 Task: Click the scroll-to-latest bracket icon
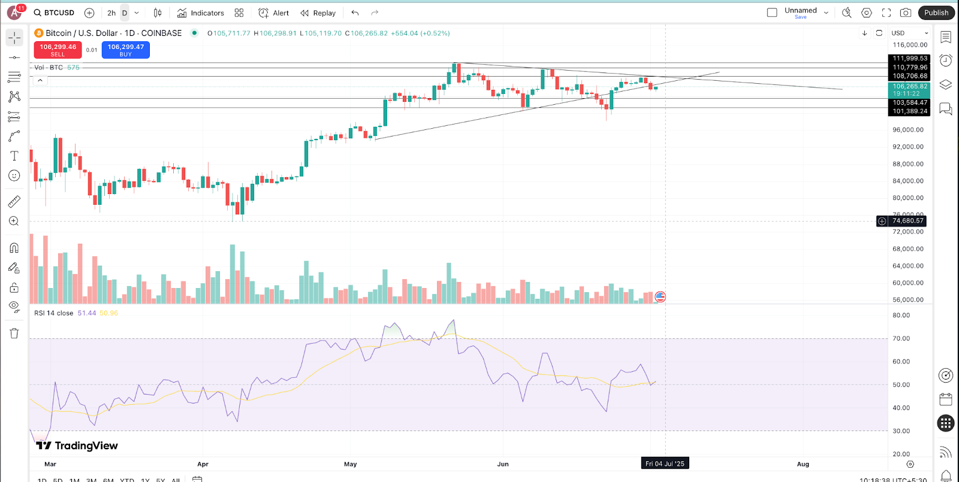[x=879, y=33]
